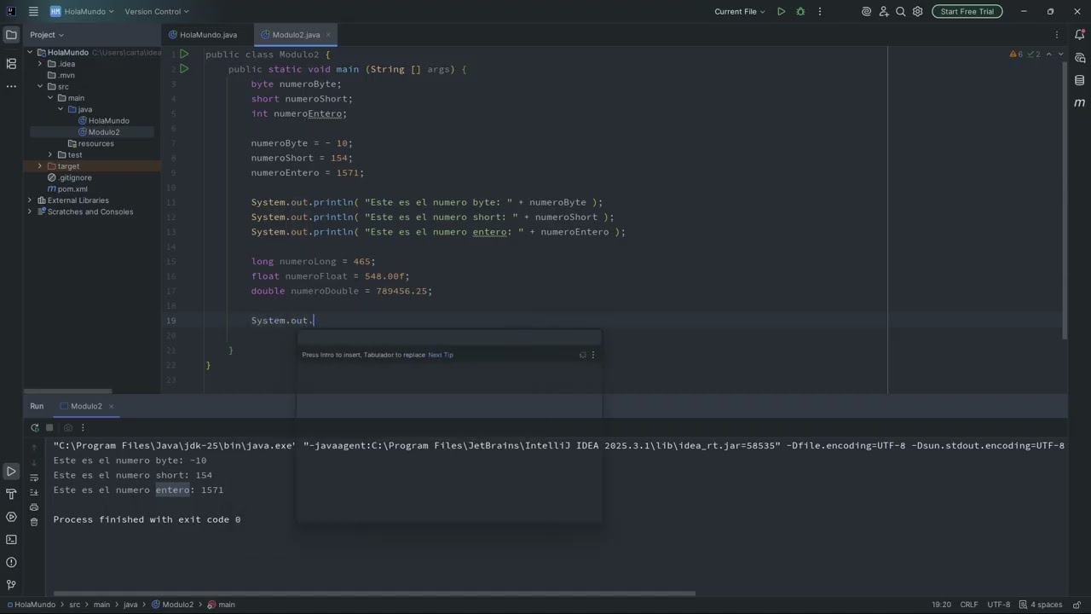Open the Problems tool window

(x=11, y=562)
